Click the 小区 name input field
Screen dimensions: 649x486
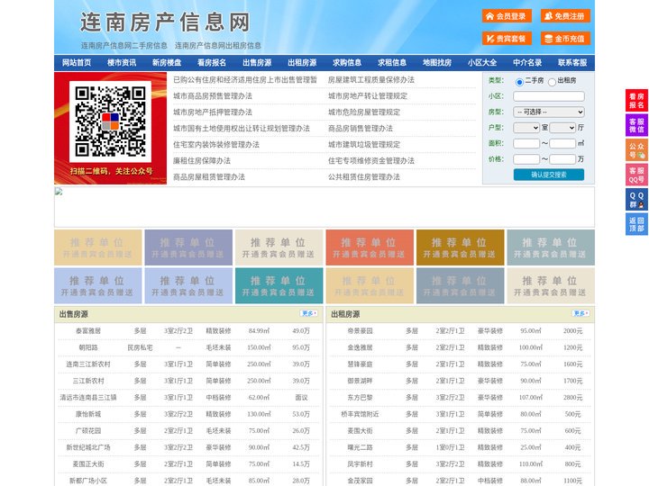549,96
